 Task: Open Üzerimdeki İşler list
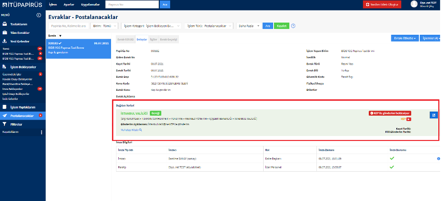click(12, 75)
